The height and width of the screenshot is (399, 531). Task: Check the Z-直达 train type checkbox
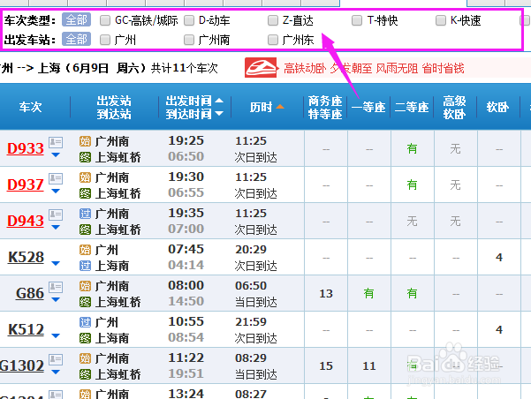[x=273, y=20]
